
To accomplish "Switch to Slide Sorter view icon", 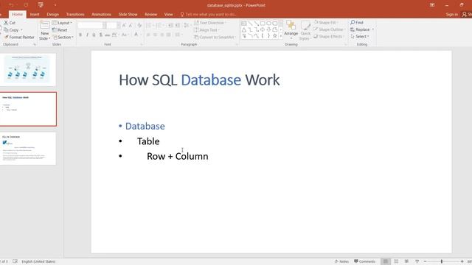I will (x=396, y=261).
